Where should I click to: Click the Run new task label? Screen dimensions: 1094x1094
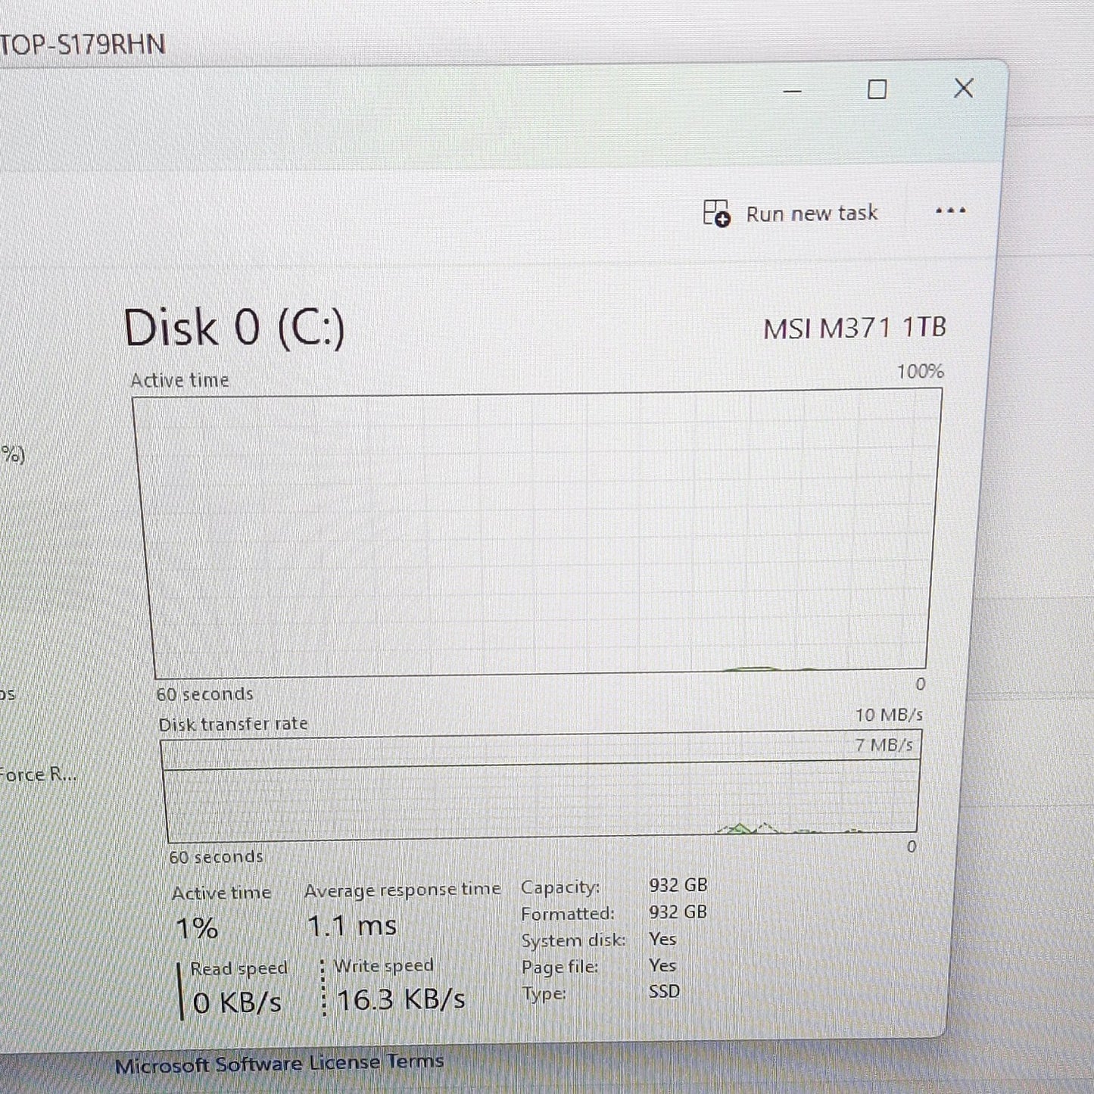coord(812,214)
